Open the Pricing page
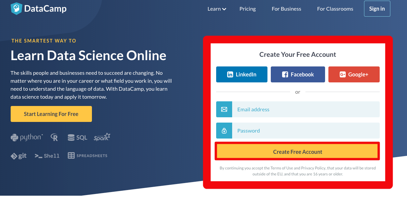The height and width of the screenshot is (198, 407). coord(247,9)
